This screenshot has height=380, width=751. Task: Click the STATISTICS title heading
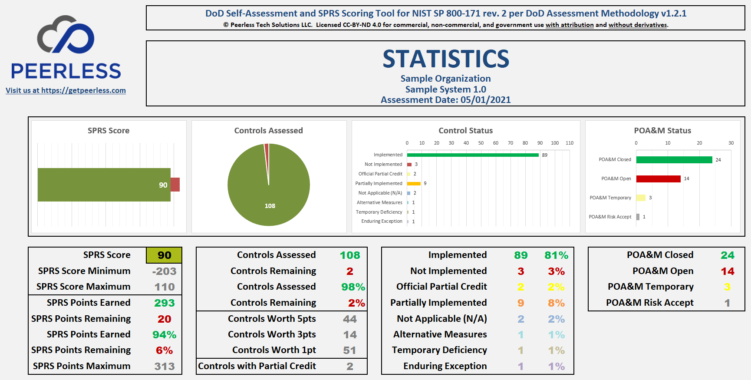click(x=445, y=59)
